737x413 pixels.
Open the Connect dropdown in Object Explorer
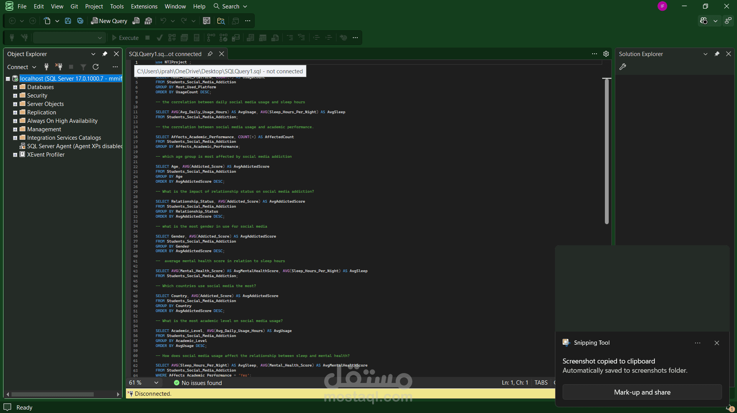pos(22,67)
